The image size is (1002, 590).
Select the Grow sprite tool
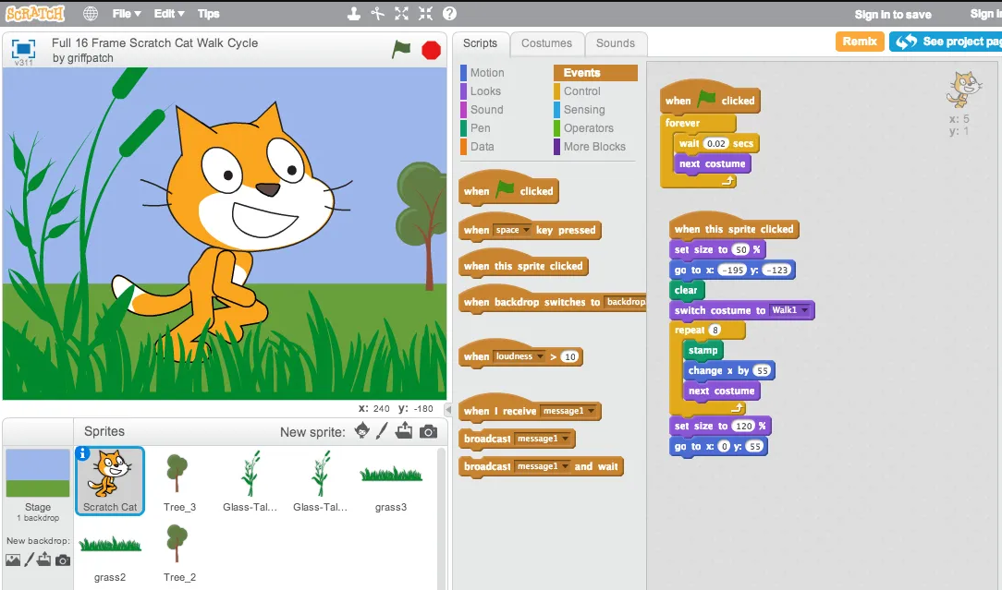[x=401, y=14]
